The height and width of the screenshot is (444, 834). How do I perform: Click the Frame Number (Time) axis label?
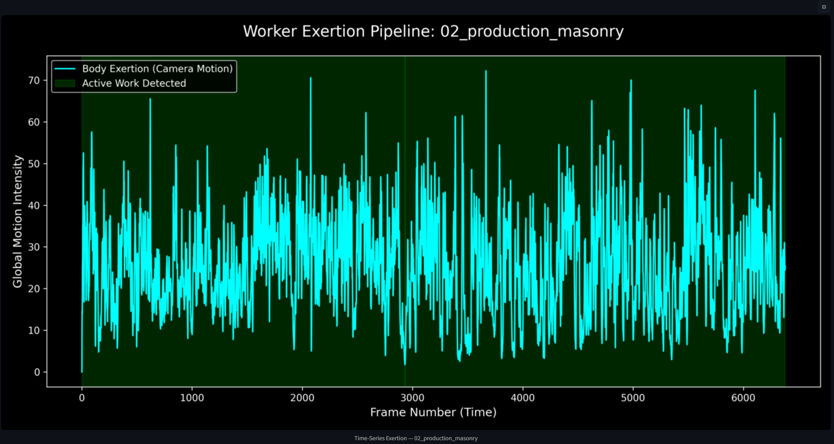[x=433, y=412]
